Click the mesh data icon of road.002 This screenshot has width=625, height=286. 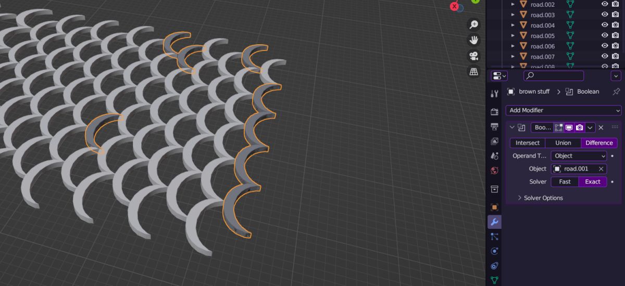pyautogui.click(x=570, y=4)
